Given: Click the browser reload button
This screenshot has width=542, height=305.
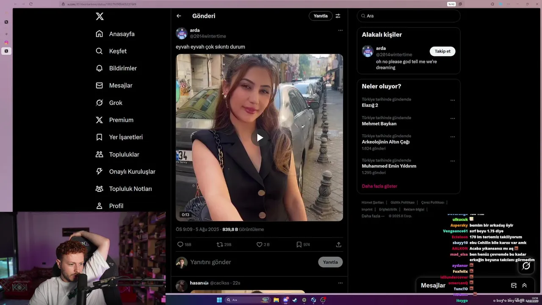Looking at the screenshot, I should click(x=31, y=4).
